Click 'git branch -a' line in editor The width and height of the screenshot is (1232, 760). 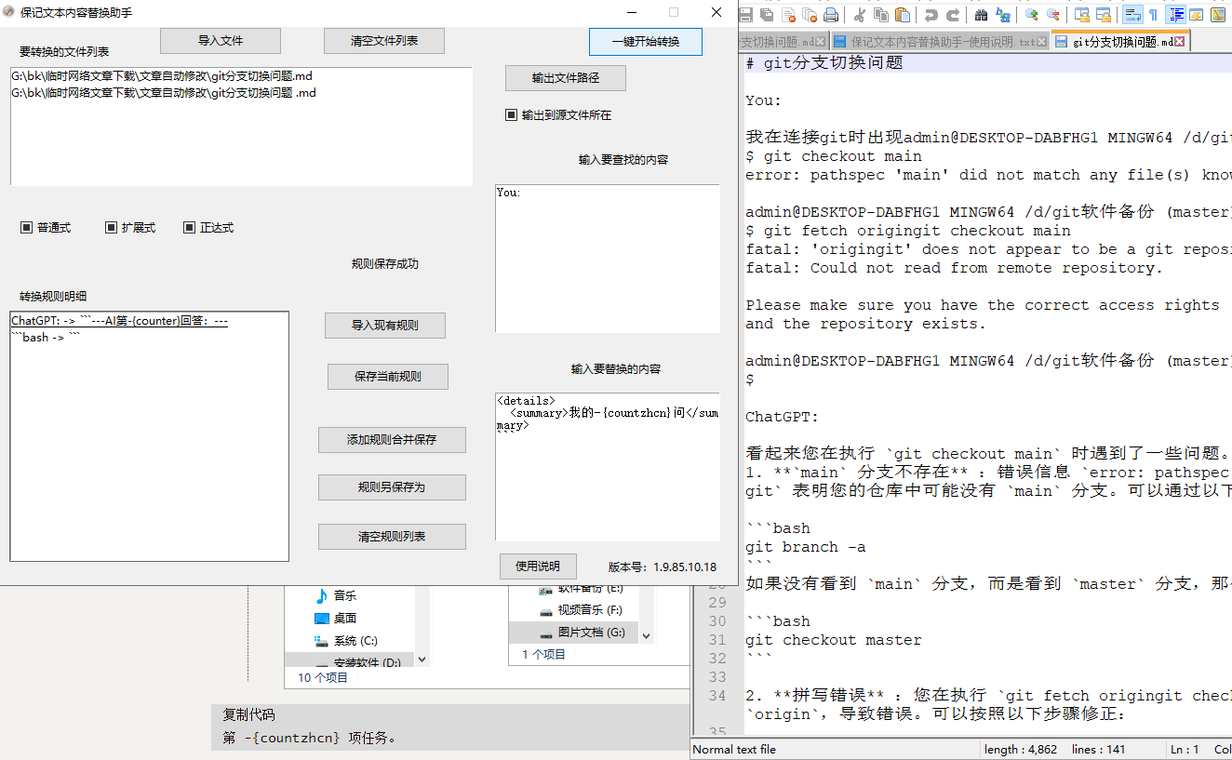(806, 547)
